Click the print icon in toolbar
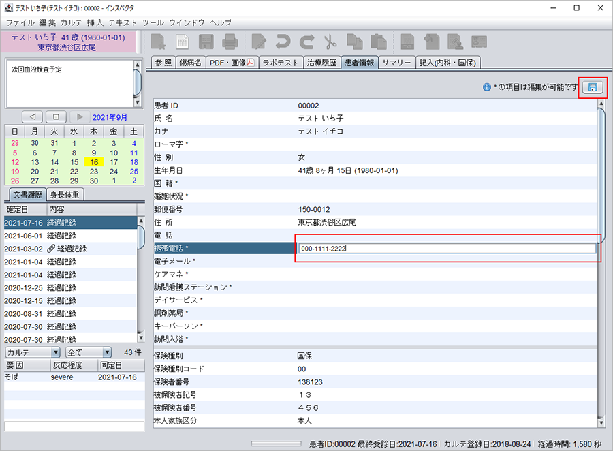613x451 pixels. coord(230,42)
